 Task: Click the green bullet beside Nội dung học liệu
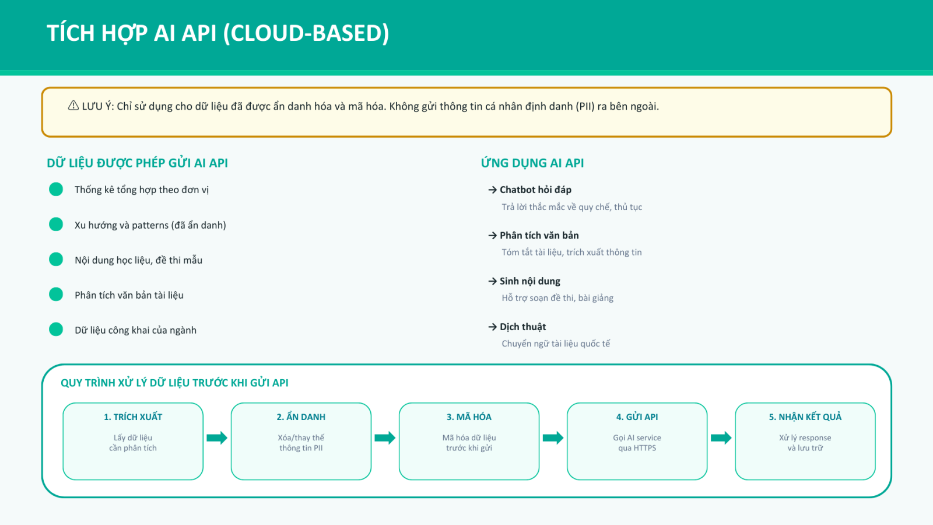[56, 260]
